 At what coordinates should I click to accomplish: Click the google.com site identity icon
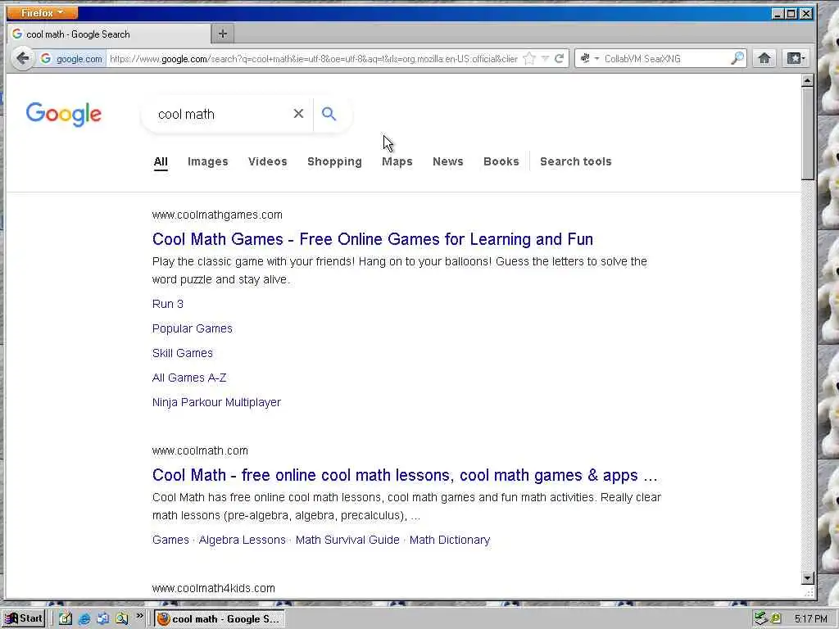(x=71, y=59)
